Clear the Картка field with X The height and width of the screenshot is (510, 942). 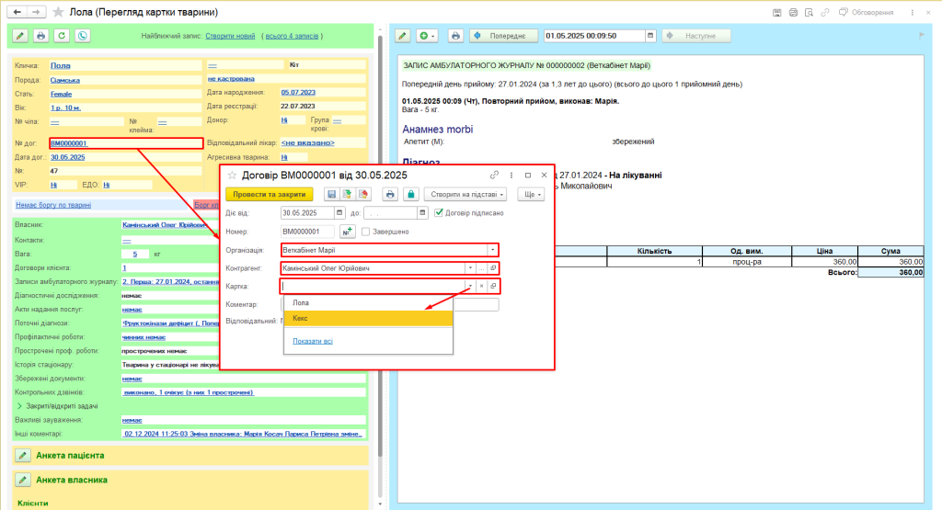pyautogui.click(x=481, y=286)
